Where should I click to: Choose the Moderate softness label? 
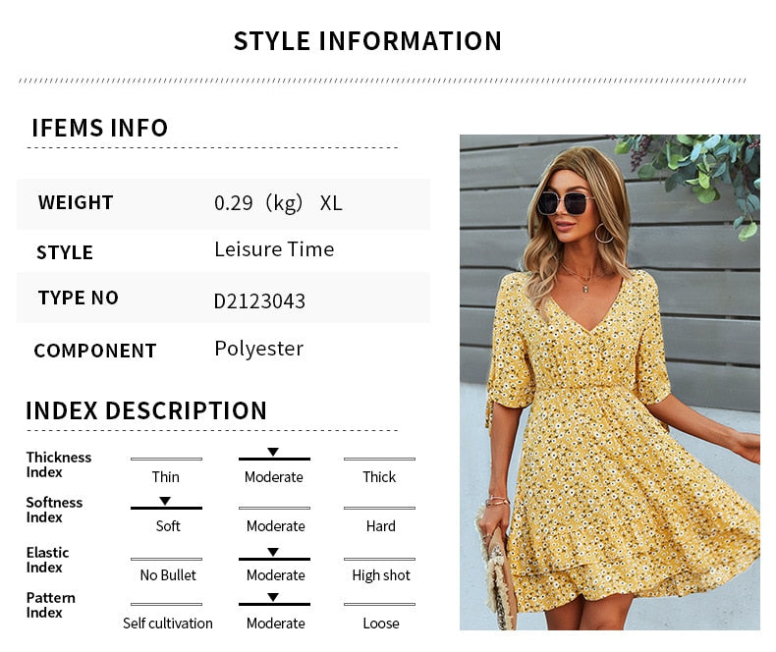(276, 526)
